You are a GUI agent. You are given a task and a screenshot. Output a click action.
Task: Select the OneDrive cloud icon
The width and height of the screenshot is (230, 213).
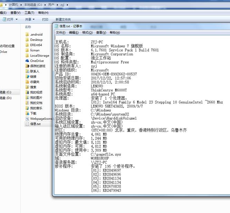(27, 61)
